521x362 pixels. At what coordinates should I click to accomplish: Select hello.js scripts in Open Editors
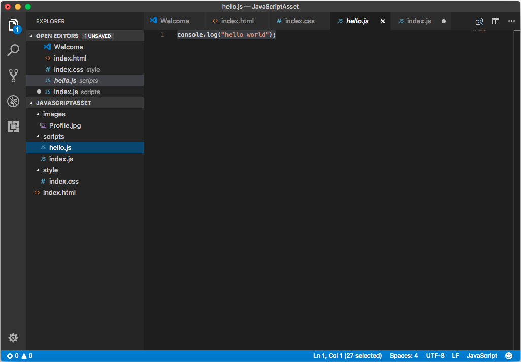click(85, 80)
